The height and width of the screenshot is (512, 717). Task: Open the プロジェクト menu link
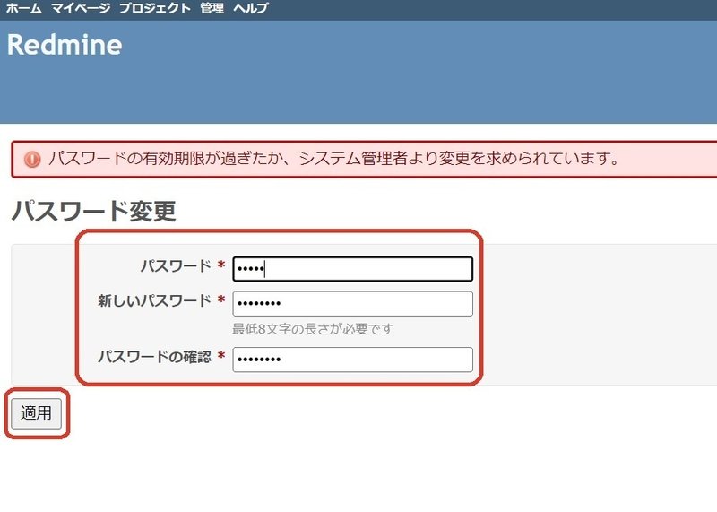coord(154,8)
